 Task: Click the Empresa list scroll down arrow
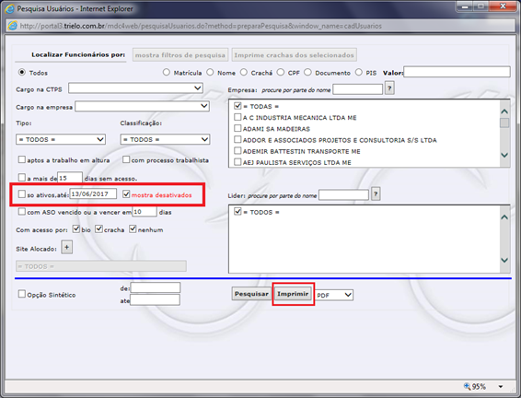pos(504,156)
